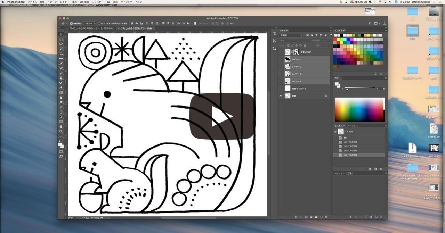Screen dimensions: 445x233
Task: Select the Brush tool
Action: [x=61, y=73]
